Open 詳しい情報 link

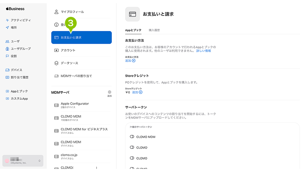(x=204, y=51)
